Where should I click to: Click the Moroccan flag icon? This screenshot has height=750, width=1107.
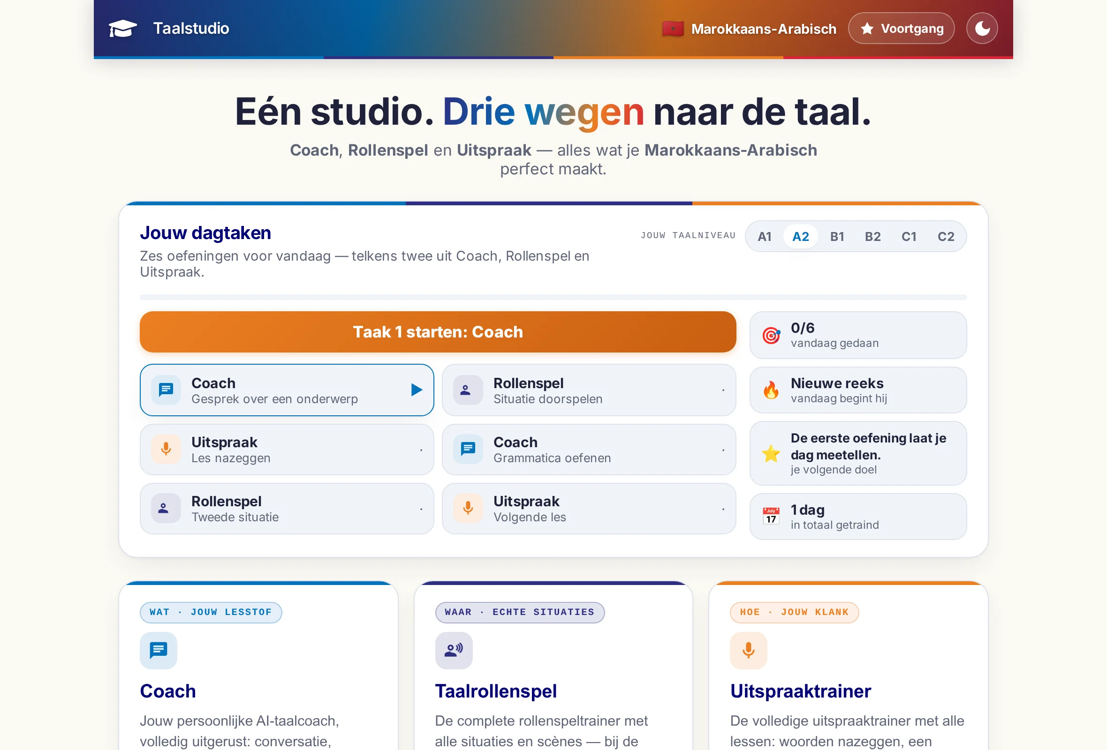(673, 29)
